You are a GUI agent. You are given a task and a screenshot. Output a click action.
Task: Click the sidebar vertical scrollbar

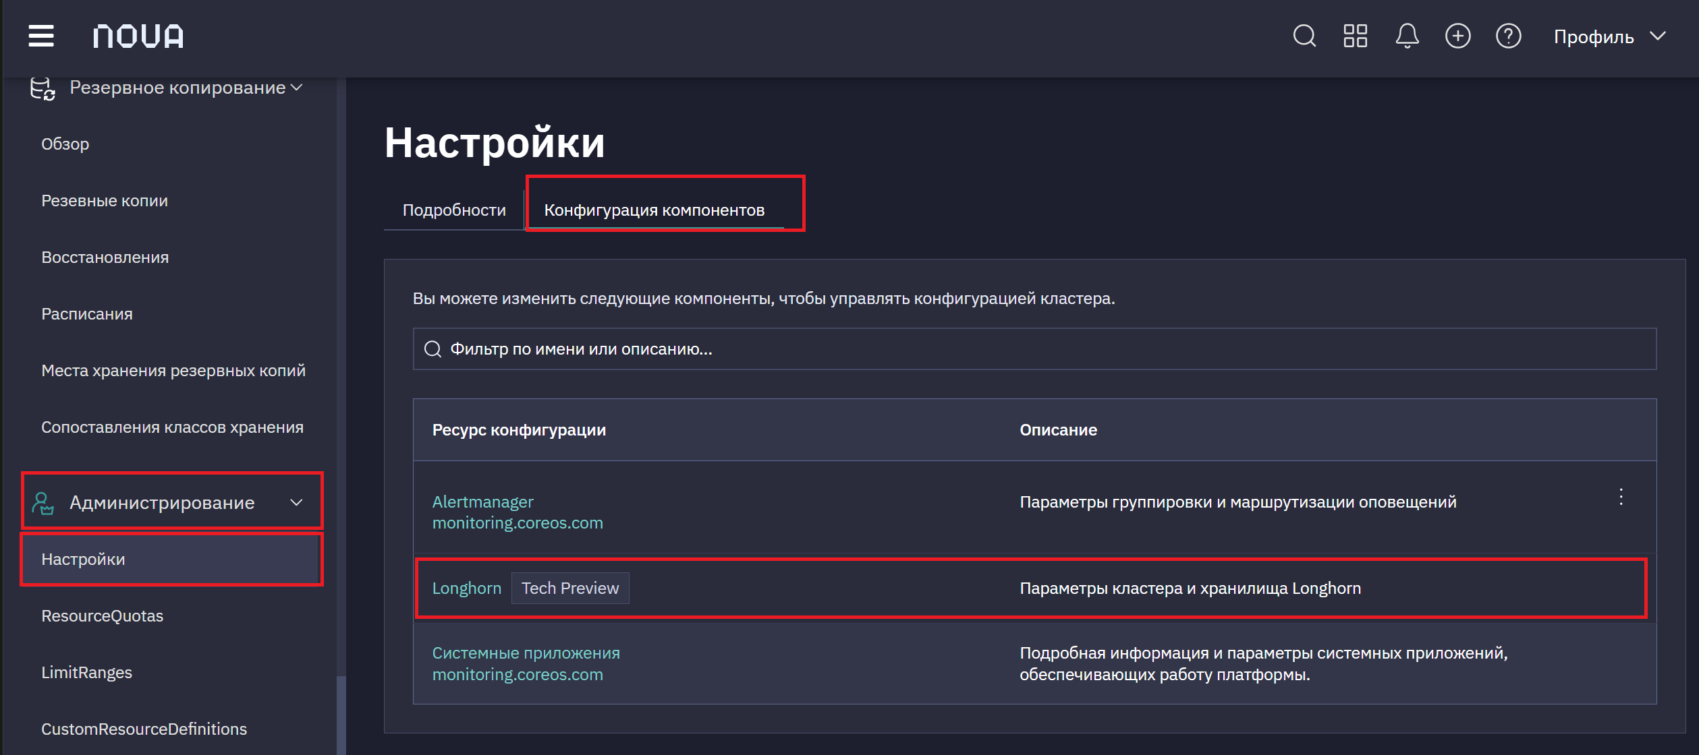coord(341,715)
